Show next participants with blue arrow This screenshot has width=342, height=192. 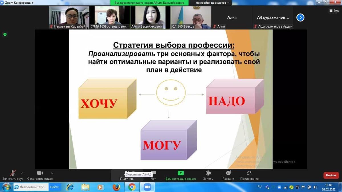[x=300, y=18]
